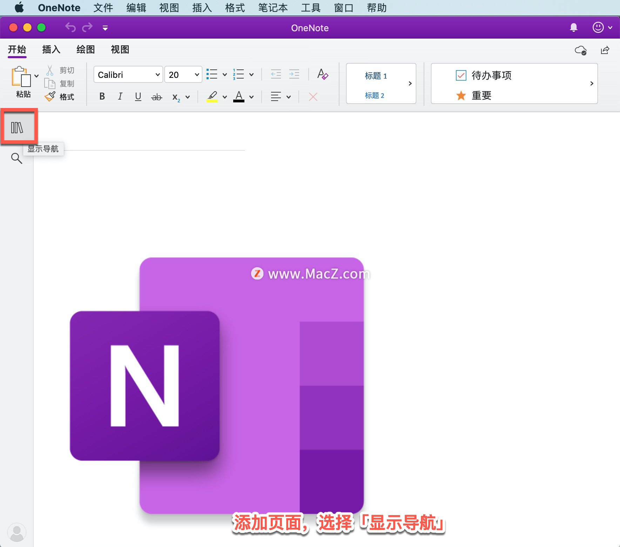Decrease the indent level
This screenshot has height=547, width=620.
click(276, 74)
